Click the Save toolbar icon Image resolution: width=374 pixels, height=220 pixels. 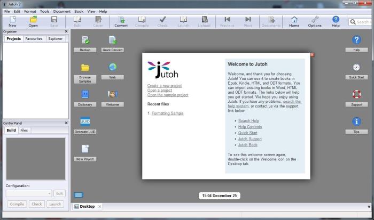click(x=54, y=22)
